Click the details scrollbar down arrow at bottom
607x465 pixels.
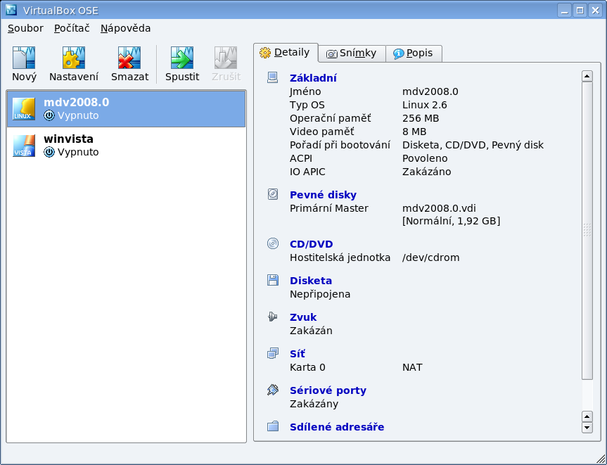[x=587, y=428]
